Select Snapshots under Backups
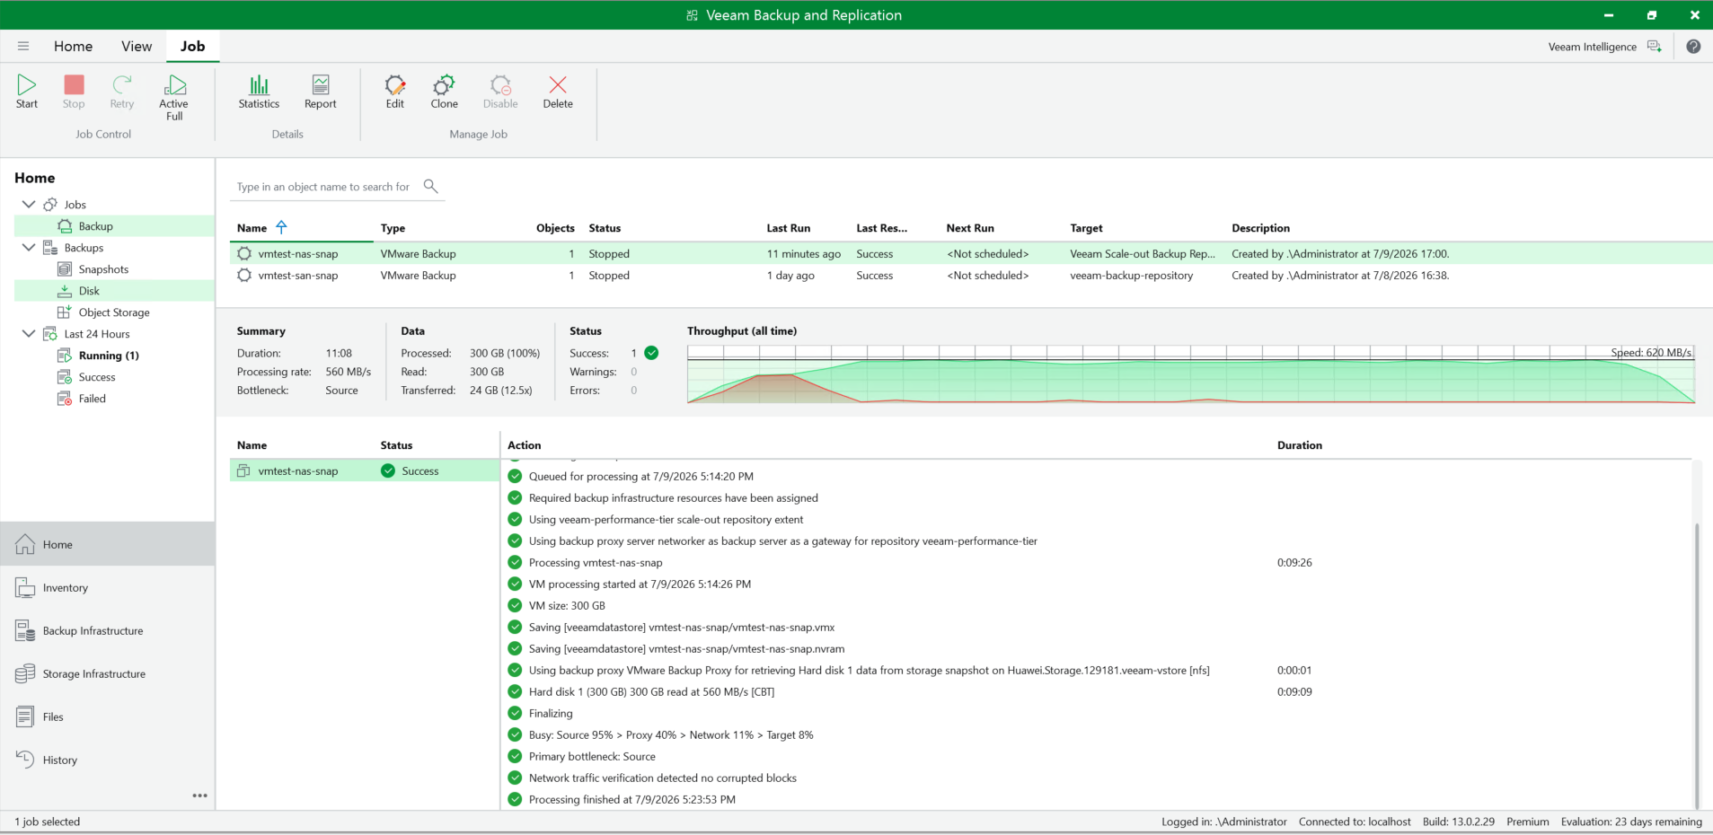This screenshot has height=835, width=1713. click(x=103, y=269)
